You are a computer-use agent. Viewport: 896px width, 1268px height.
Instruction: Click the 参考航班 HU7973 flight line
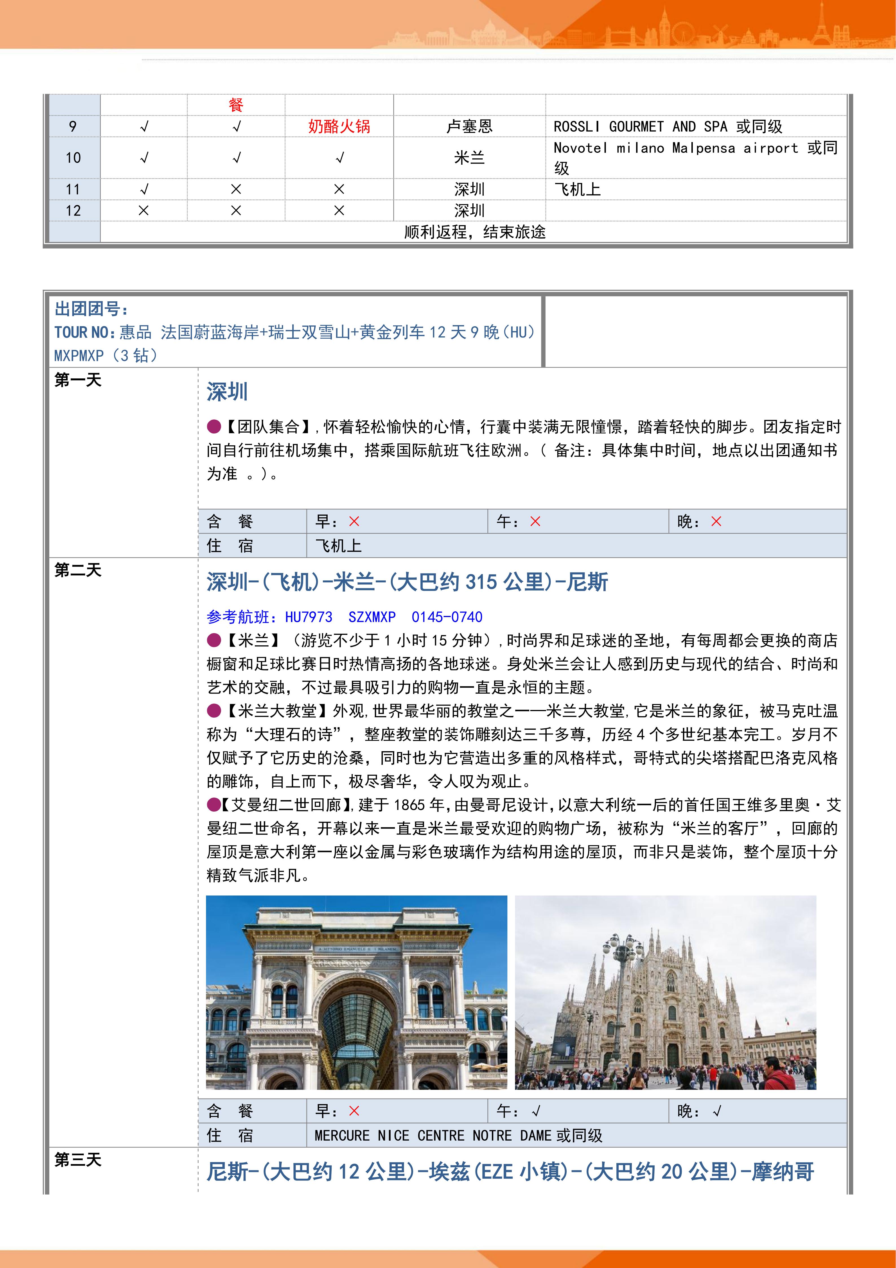coord(344,617)
